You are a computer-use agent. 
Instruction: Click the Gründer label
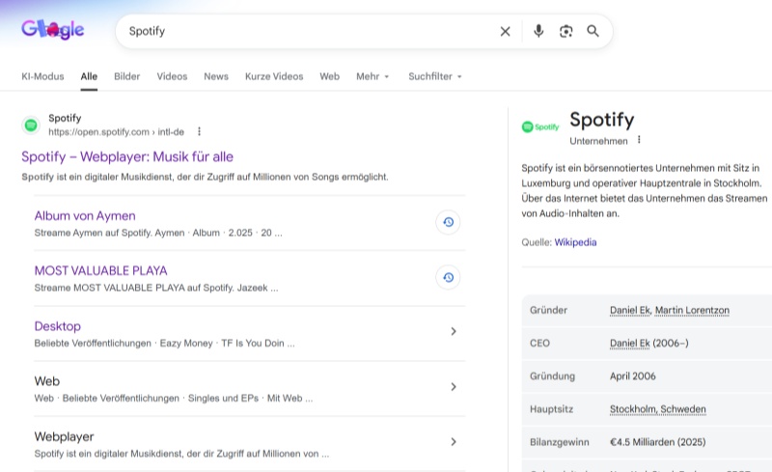(548, 311)
